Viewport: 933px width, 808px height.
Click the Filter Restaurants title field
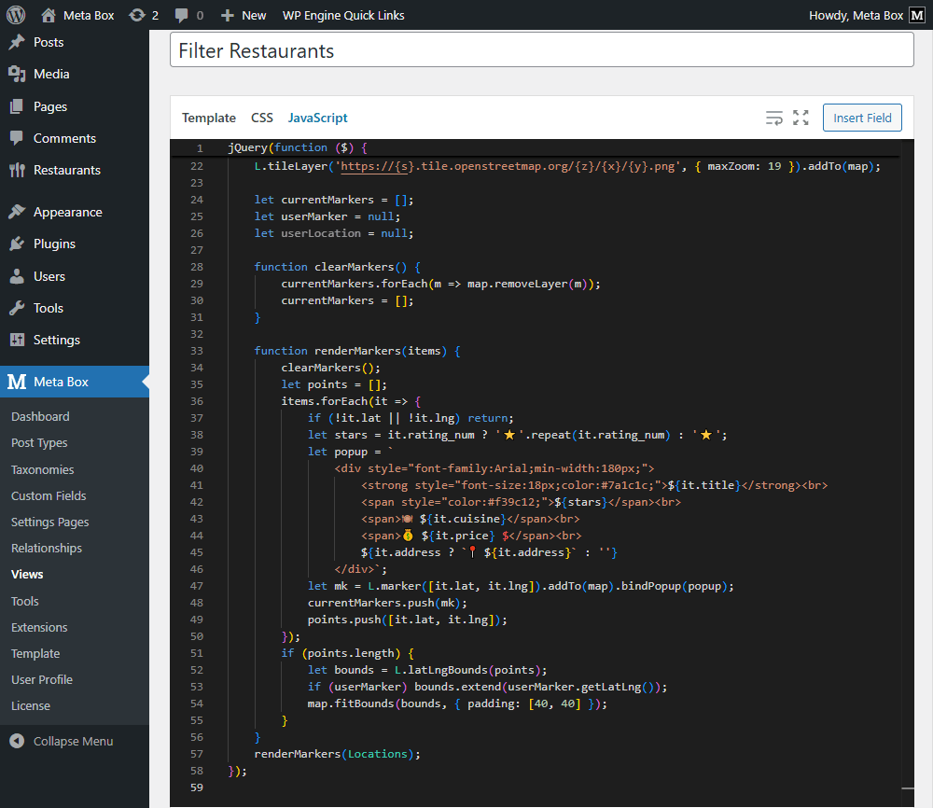tap(541, 50)
